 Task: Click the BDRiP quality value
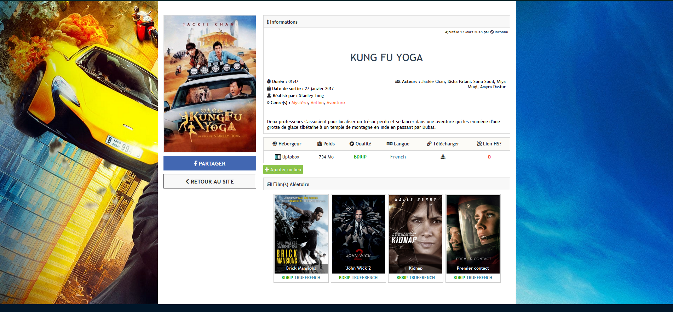pyautogui.click(x=360, y=157)
